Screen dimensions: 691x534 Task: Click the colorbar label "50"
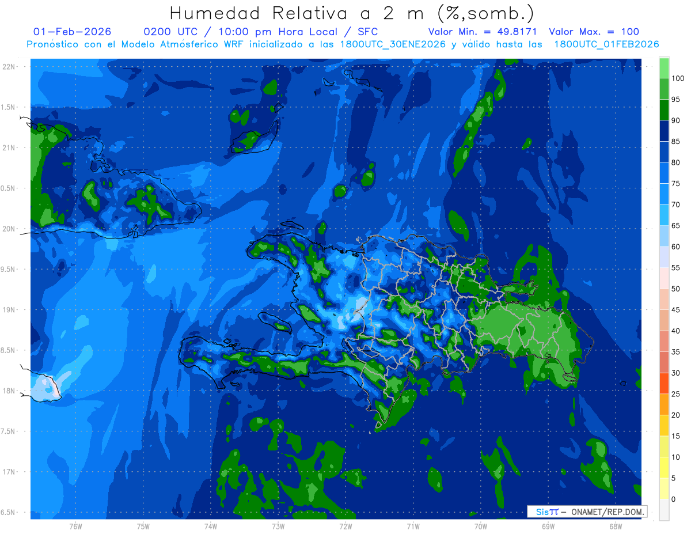pos(675,289)
